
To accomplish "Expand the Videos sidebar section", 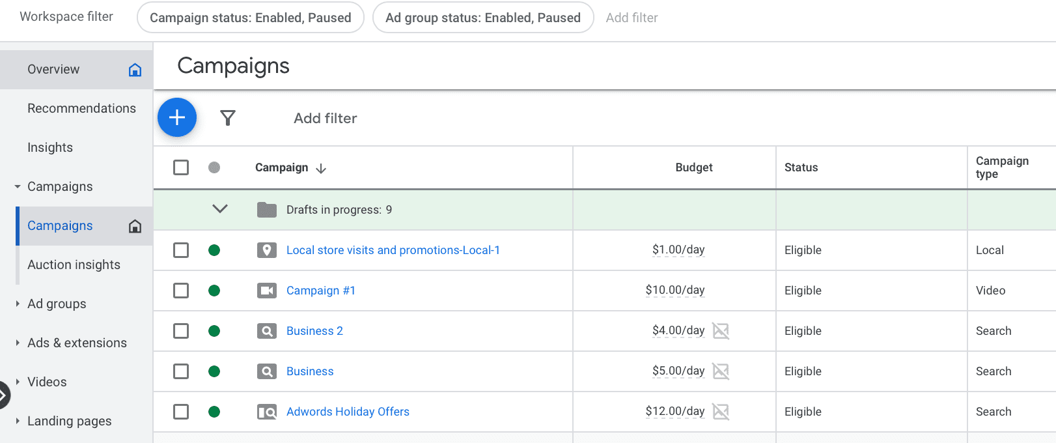I will [18, 382].
